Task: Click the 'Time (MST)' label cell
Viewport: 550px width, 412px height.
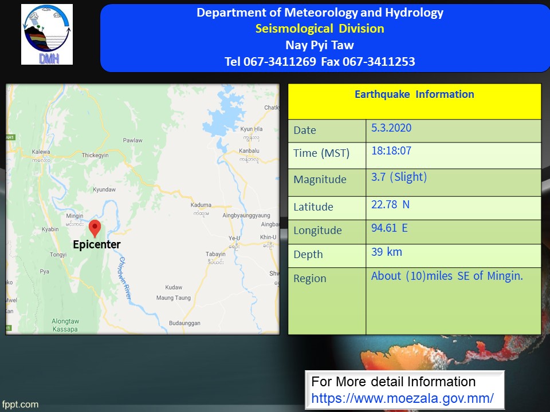Action: point(327,156)
